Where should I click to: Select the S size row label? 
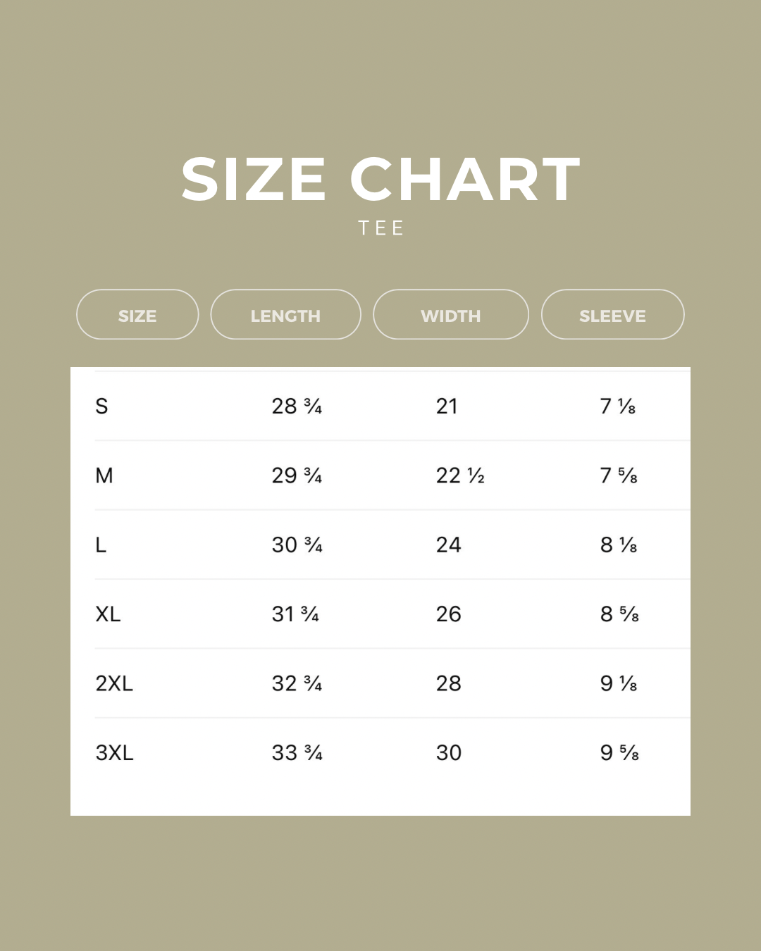pyautogui.click(x=102, y=406)
